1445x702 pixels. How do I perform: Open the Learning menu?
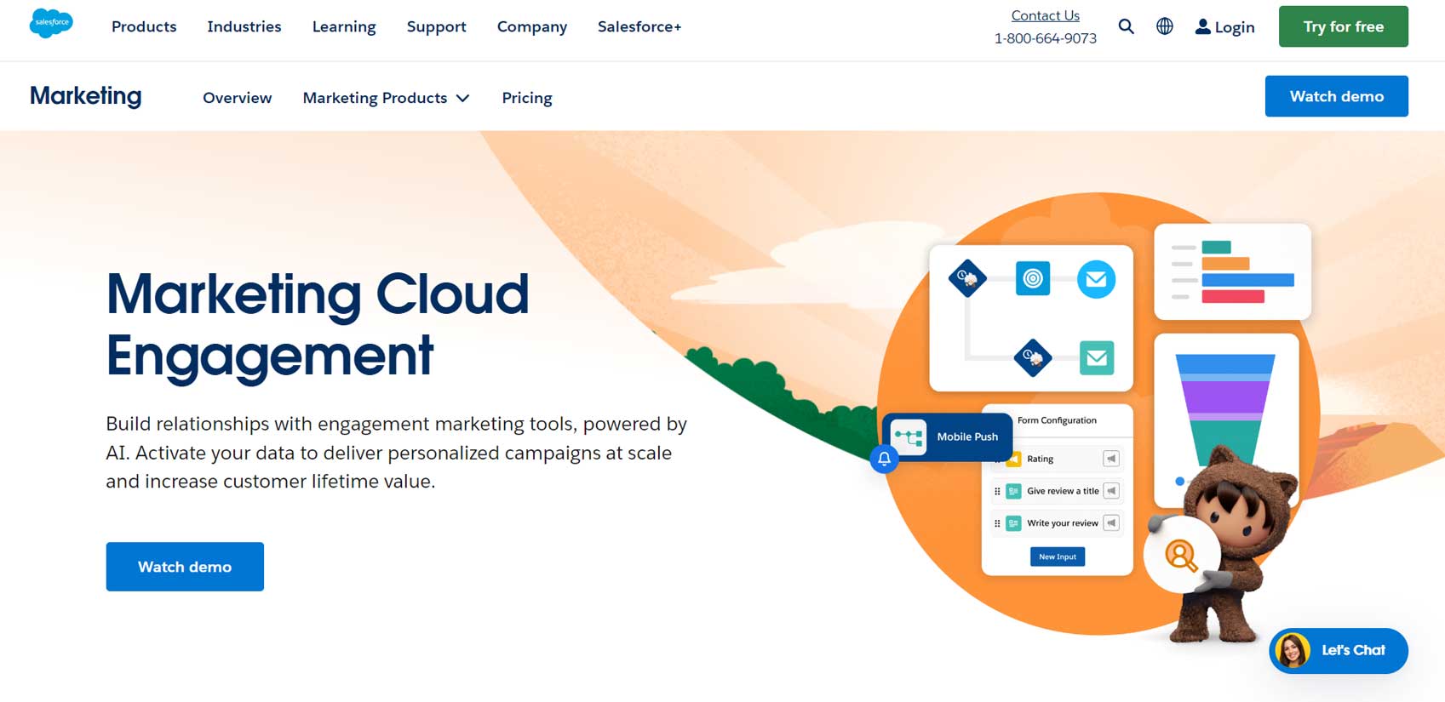[x=344, y=26]
